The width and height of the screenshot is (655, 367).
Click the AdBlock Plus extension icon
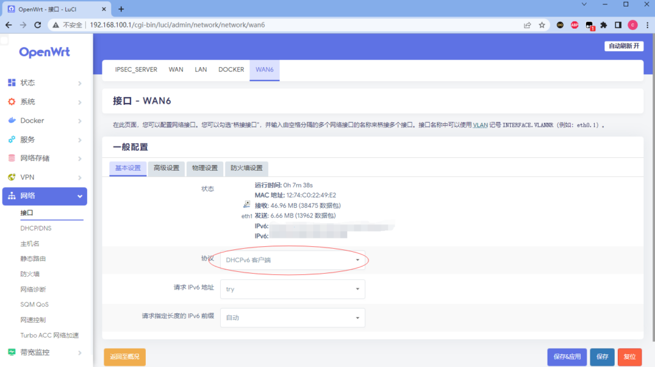tap(574, 25)
